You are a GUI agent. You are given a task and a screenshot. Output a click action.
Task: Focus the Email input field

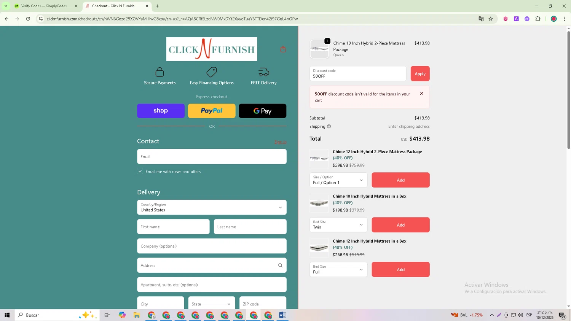coord(212,156)
